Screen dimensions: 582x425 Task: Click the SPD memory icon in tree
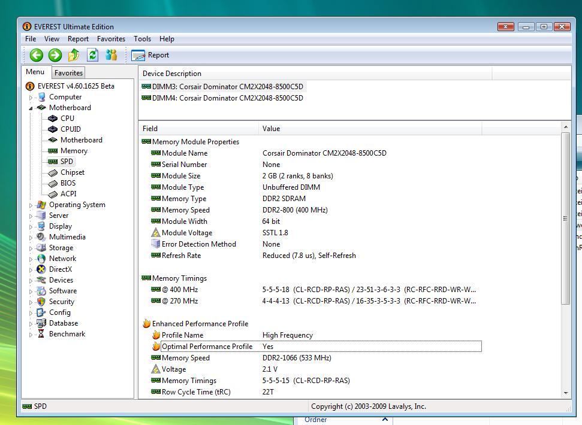coord(53,162)
